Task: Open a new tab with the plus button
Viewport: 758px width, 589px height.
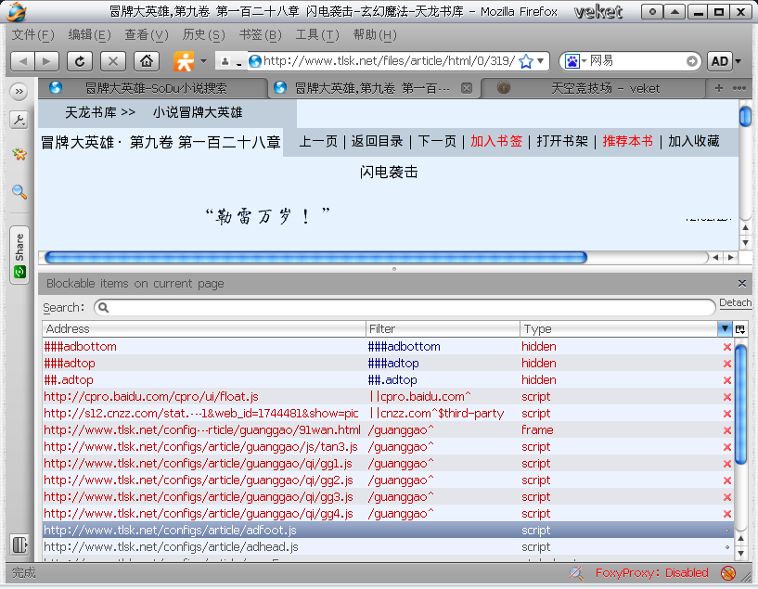Action: (719, 88)
